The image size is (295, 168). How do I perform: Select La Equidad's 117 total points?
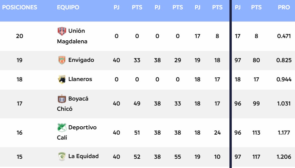pos(256,157)
